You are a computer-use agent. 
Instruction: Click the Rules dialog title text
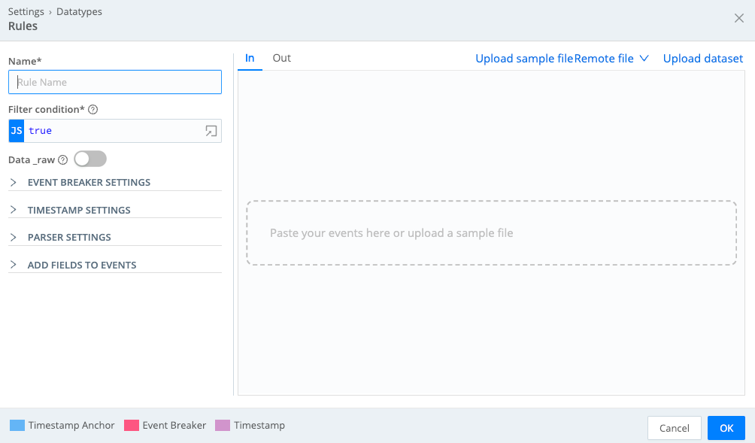coord(23,26)
